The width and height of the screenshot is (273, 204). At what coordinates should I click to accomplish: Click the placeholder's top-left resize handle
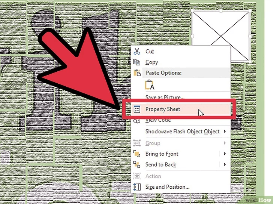(192, 10)
